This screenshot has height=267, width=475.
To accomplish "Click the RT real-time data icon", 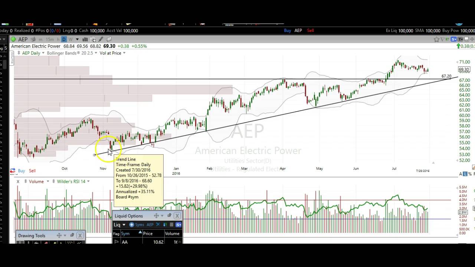I will [x=447, y=39].
